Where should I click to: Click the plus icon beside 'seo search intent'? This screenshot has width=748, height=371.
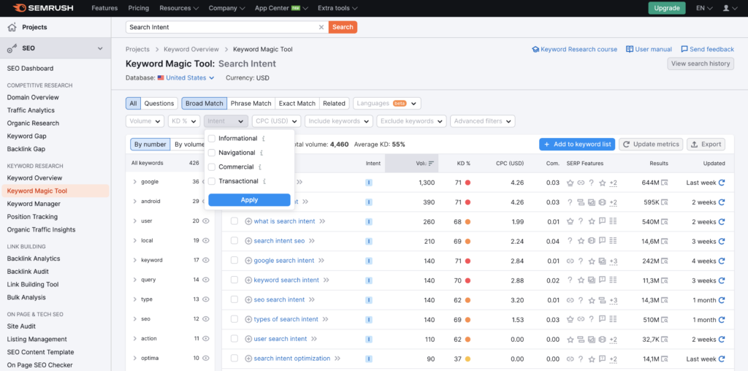(248, 299)
